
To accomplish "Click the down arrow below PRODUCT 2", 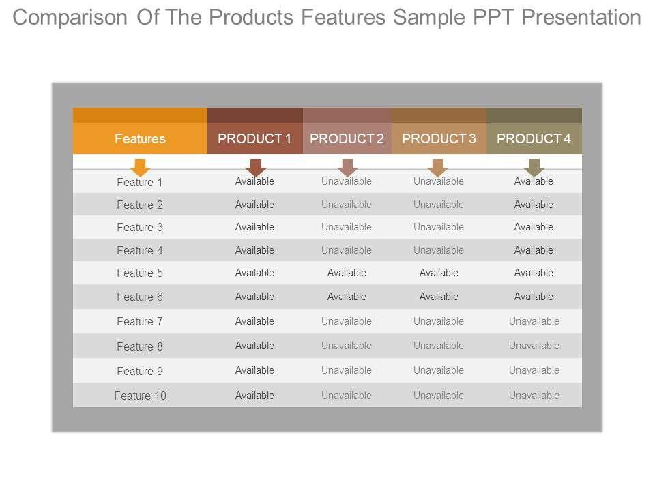I will point(347,167).
